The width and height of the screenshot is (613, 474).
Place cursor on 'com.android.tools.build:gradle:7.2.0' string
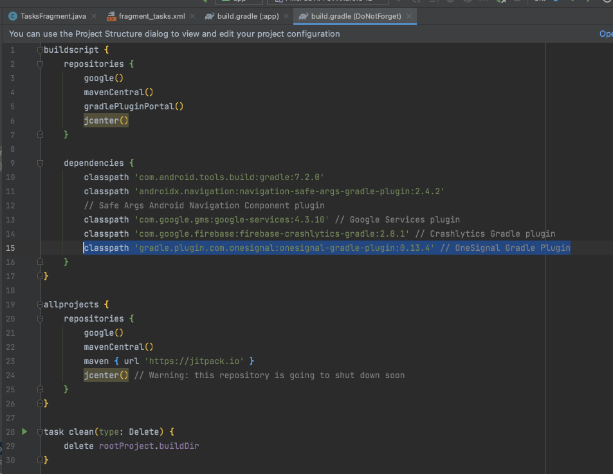pyautogui.click(x=230, y=177)
